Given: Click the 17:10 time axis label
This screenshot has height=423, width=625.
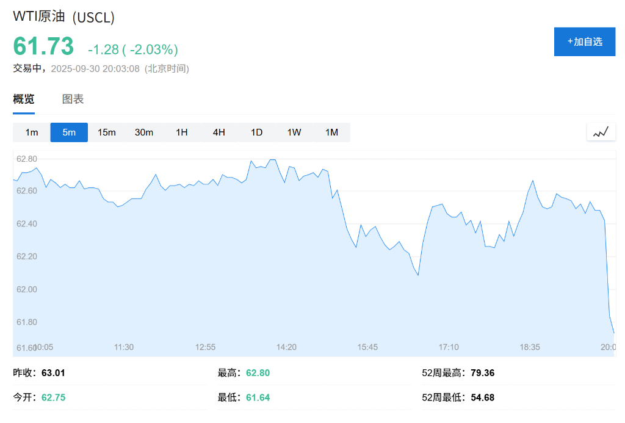Looking at the screenshot, I should 449,347.
